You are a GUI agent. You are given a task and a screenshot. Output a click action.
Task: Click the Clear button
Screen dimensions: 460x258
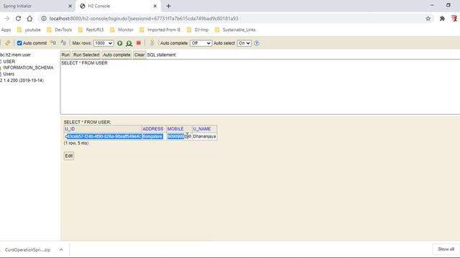pos(139,54)
